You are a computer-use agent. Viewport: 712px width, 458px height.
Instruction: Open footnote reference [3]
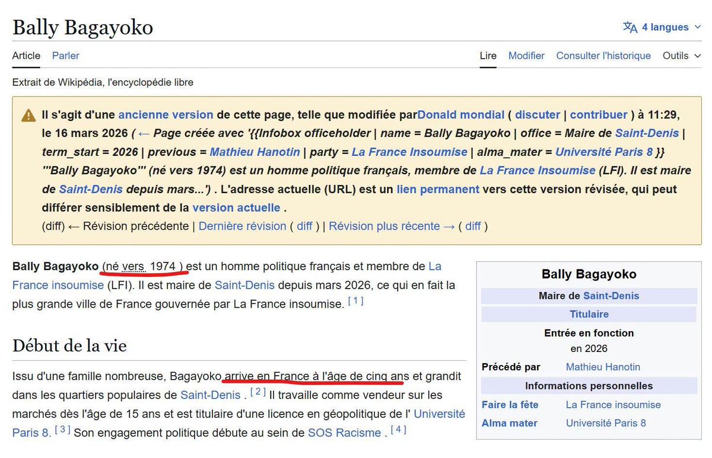click(x=63, y=430)
